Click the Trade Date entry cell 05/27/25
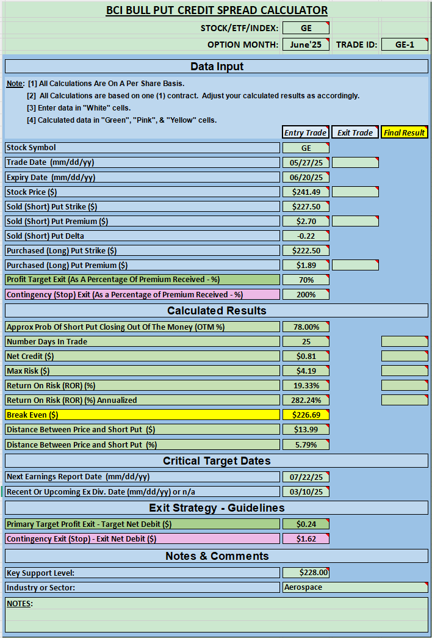432x638 pixels. pyautogui.click(x=306, y=162)
